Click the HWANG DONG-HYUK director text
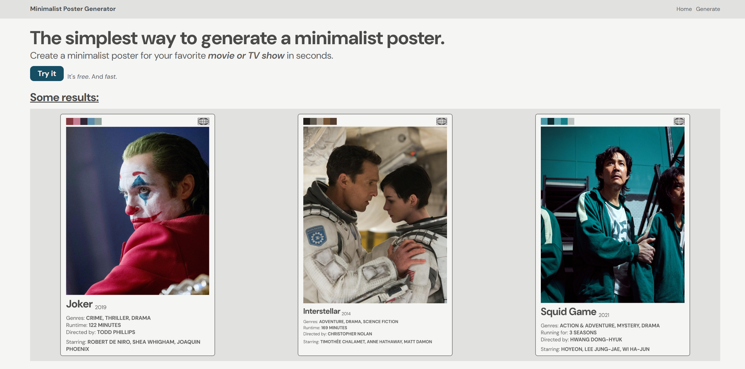The image size is (745, 369). pyautogui.click(x=596, y=340)
